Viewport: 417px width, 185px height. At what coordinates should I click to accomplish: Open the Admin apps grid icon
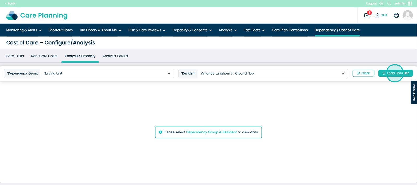click(410, 3)
